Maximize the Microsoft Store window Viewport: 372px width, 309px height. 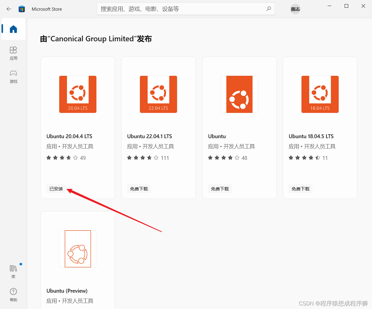(346, 6)
